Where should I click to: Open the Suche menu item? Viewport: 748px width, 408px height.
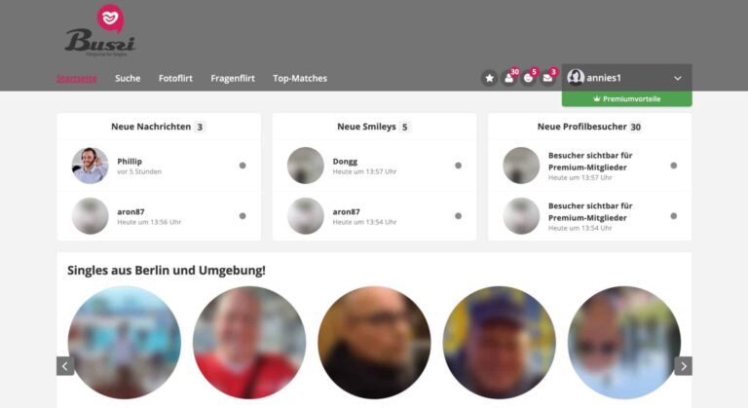pos(128,78)
